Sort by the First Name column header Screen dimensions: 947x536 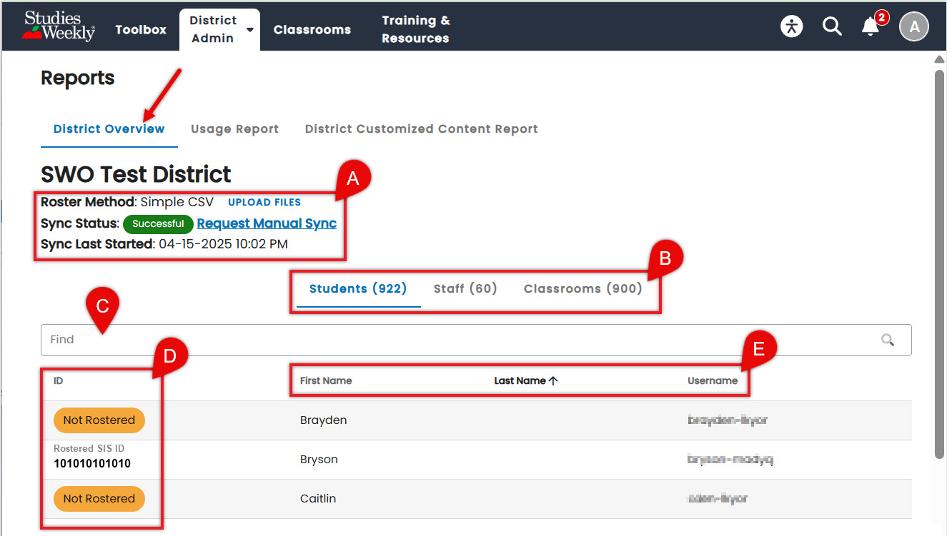[x=326, y=380]
